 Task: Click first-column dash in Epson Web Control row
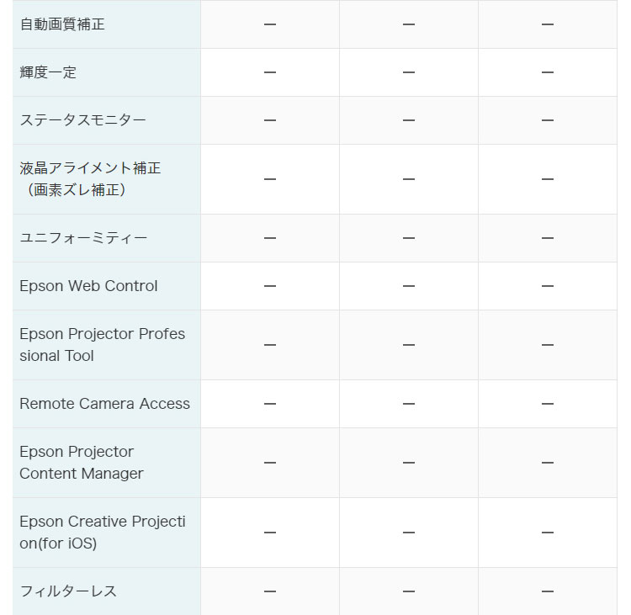coord(270,286)
